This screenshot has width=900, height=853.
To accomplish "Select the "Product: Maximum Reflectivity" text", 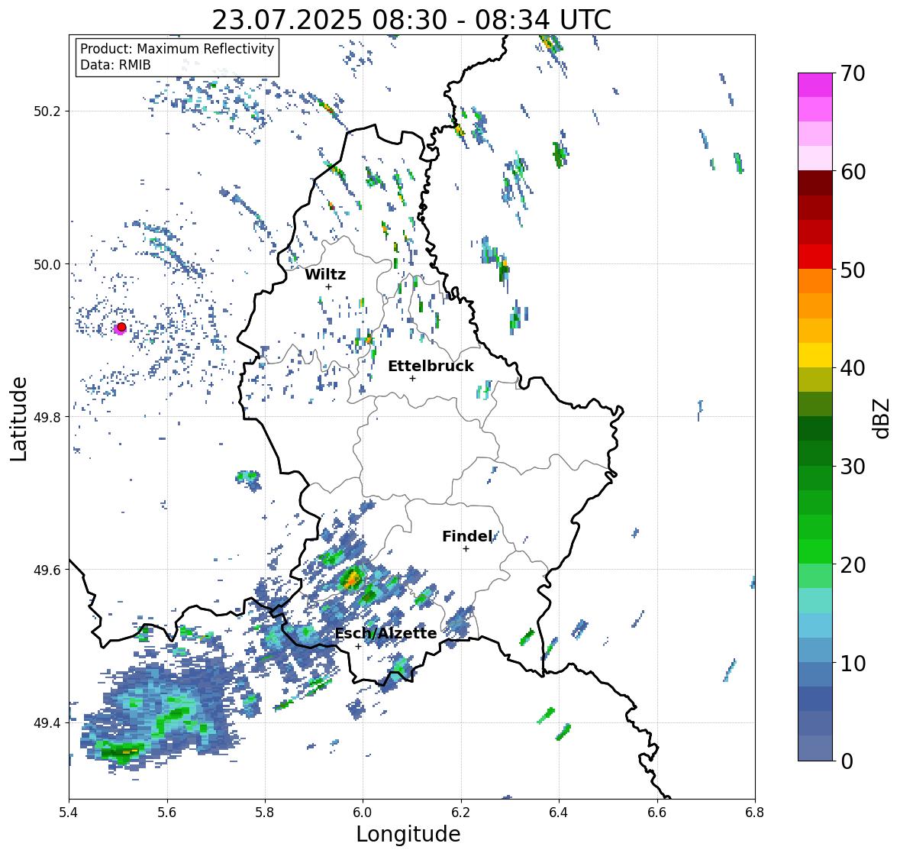I will [x=177, y=49].
